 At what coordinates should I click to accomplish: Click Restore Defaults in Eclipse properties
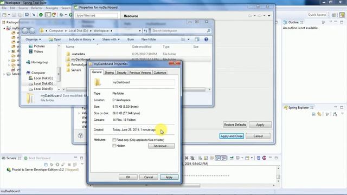tap(235, 125)
